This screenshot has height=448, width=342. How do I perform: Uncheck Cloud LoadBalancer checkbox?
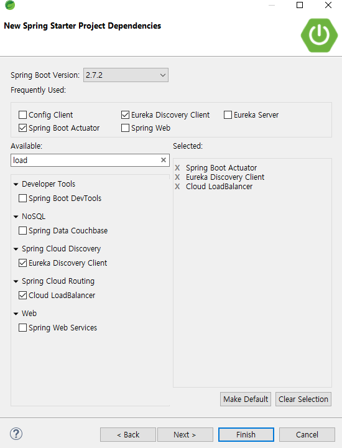coord(22,295)
